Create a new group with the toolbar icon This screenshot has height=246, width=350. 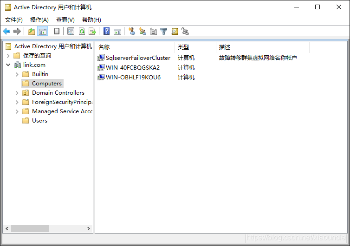pyautogui.click(x=143, y=31)
